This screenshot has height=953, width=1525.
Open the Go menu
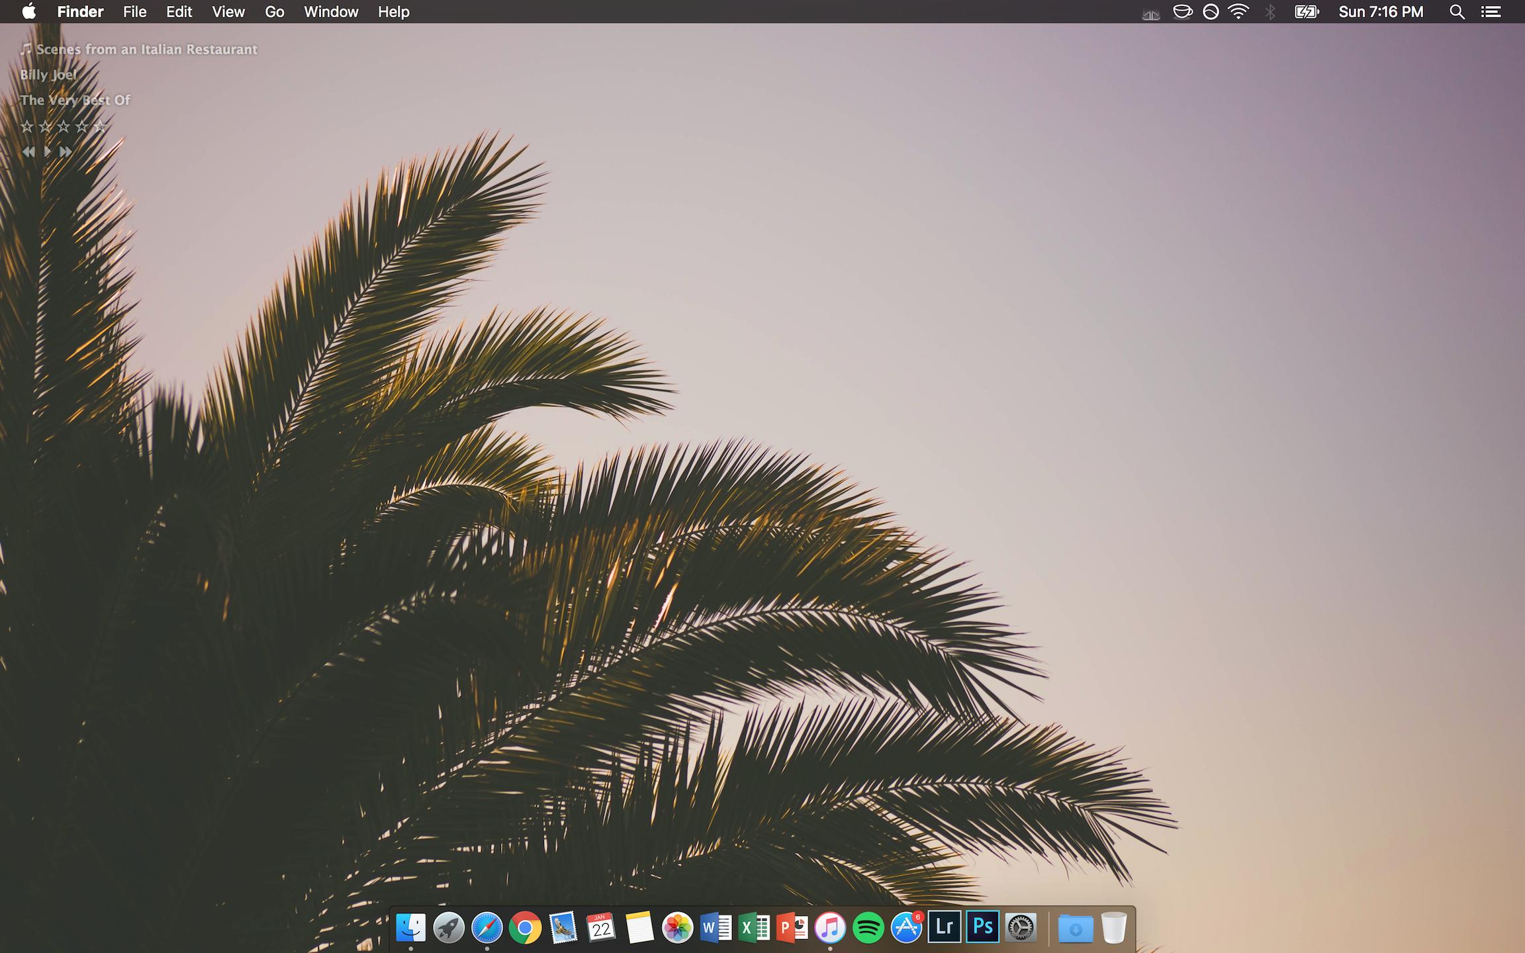point(274,12)
